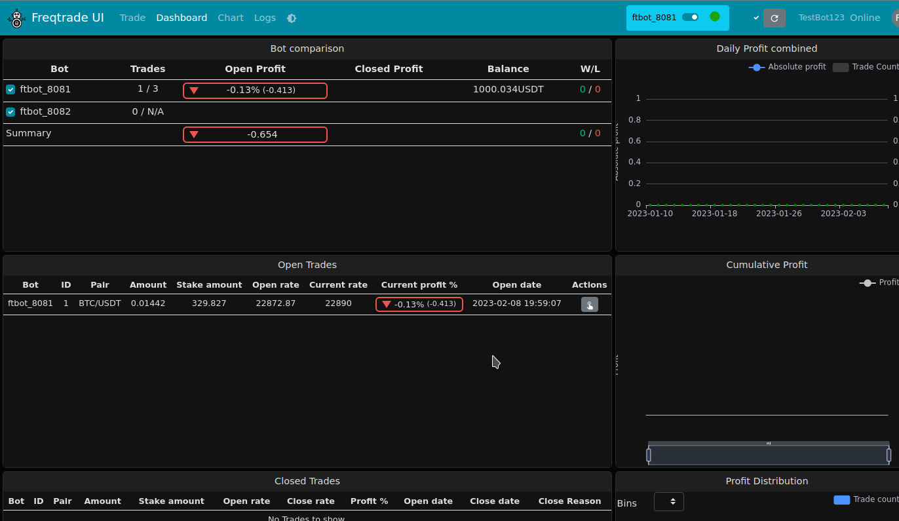This screenshot has width=899, height=521.
Task: Toggle the ftbot_8081 selection checkbox
Action: pos(10,89)
